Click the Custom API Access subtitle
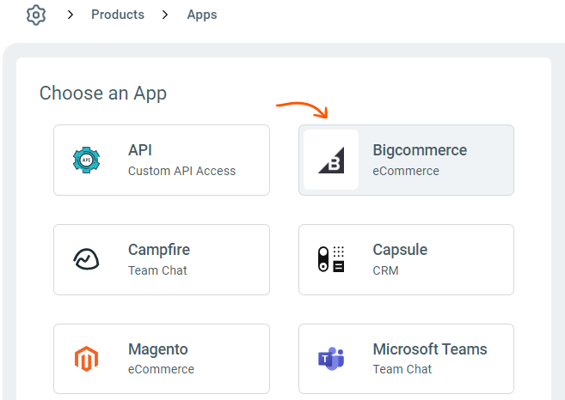This screenshot has height=400, width=565. [x=181, y=171]
